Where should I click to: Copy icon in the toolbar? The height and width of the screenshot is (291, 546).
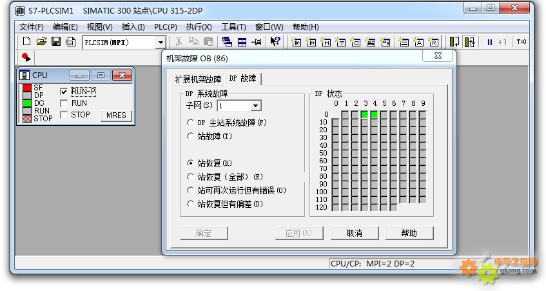click(x=193, y=42)
